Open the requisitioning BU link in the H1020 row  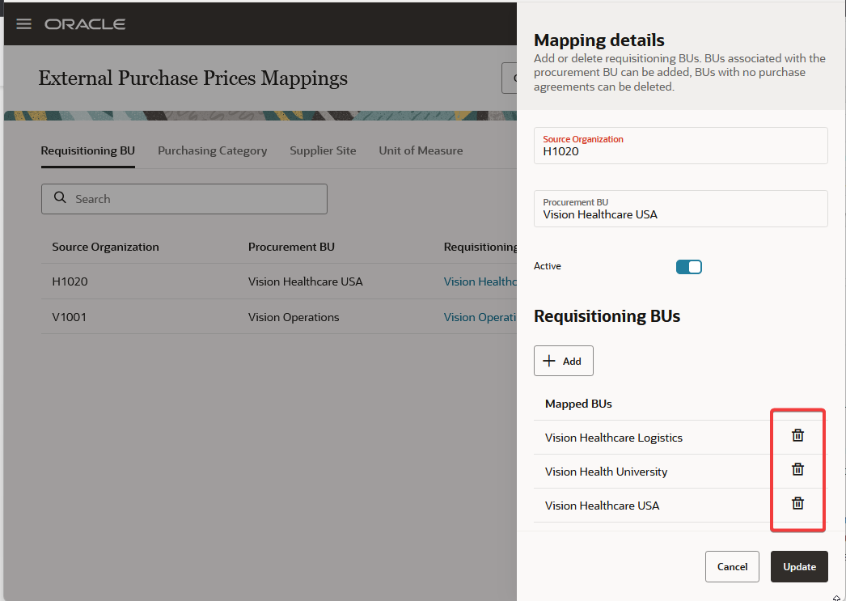480,281
